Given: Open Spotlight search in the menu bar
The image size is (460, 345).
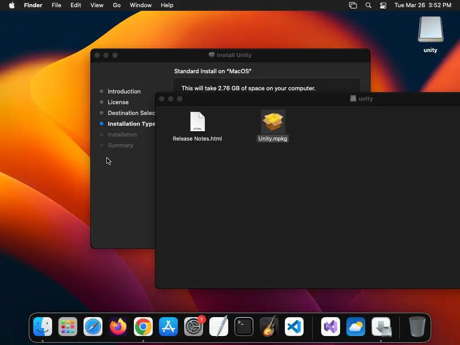Looking at the screenshot, I should 368,5.
